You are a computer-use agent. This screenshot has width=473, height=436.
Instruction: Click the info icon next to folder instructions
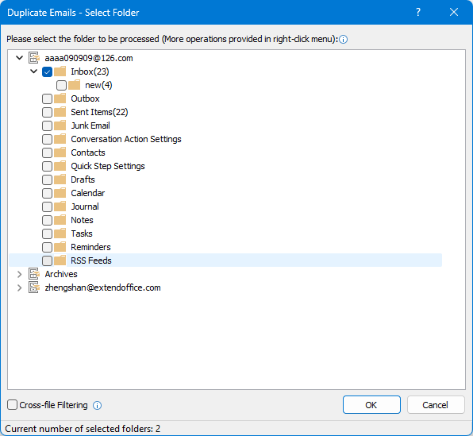point(343,40)
